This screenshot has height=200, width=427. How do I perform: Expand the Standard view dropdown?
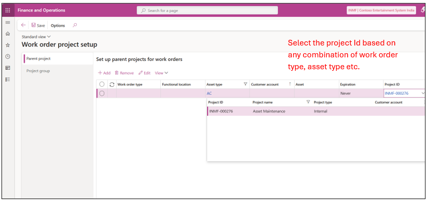36,37
